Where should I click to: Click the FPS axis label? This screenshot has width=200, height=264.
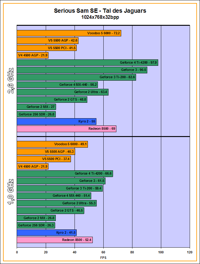pyautogui.click(x=103, y=258)
